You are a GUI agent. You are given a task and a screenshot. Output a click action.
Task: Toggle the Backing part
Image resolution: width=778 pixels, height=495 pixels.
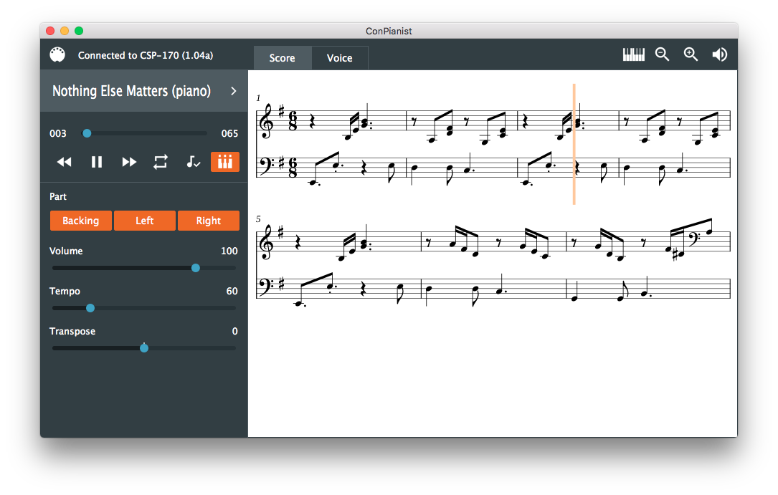pos(81,221)
